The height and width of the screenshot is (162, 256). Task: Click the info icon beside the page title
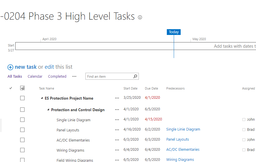140,17
